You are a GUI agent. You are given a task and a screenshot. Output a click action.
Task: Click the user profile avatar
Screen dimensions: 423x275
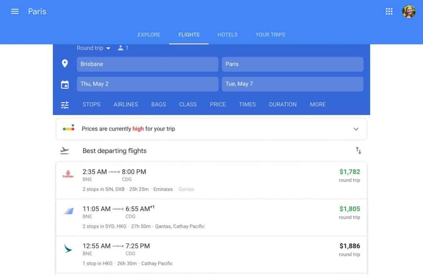click(409, 11)
